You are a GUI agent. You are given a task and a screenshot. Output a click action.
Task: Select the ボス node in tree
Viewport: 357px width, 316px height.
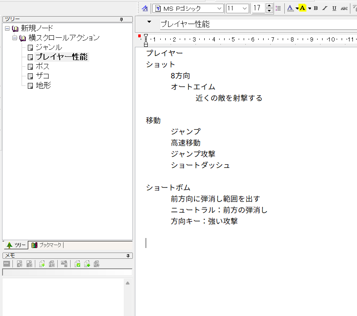coord(42,66)
